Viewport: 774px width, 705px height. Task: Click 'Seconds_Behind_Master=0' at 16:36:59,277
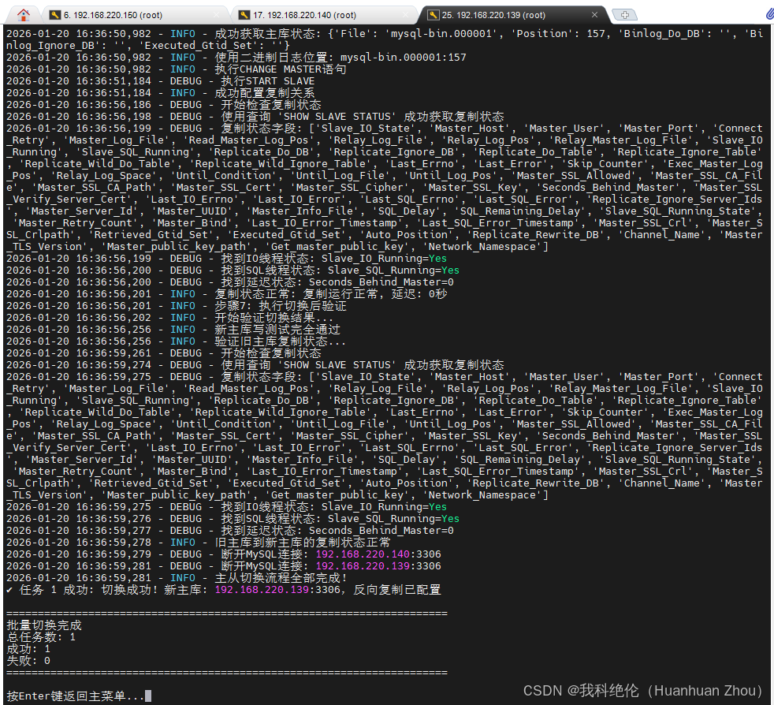pyautogui.click(x=381, y=531)
